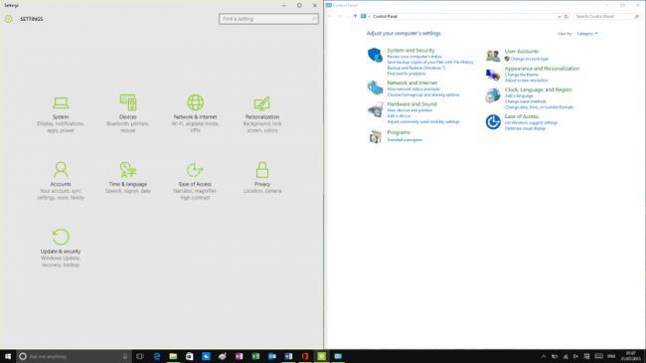Image resolution: width=646 pixels, height=363 pixels.
Task: Click the Up arrow in Control Panel navigation
Action: click(355, 17)
